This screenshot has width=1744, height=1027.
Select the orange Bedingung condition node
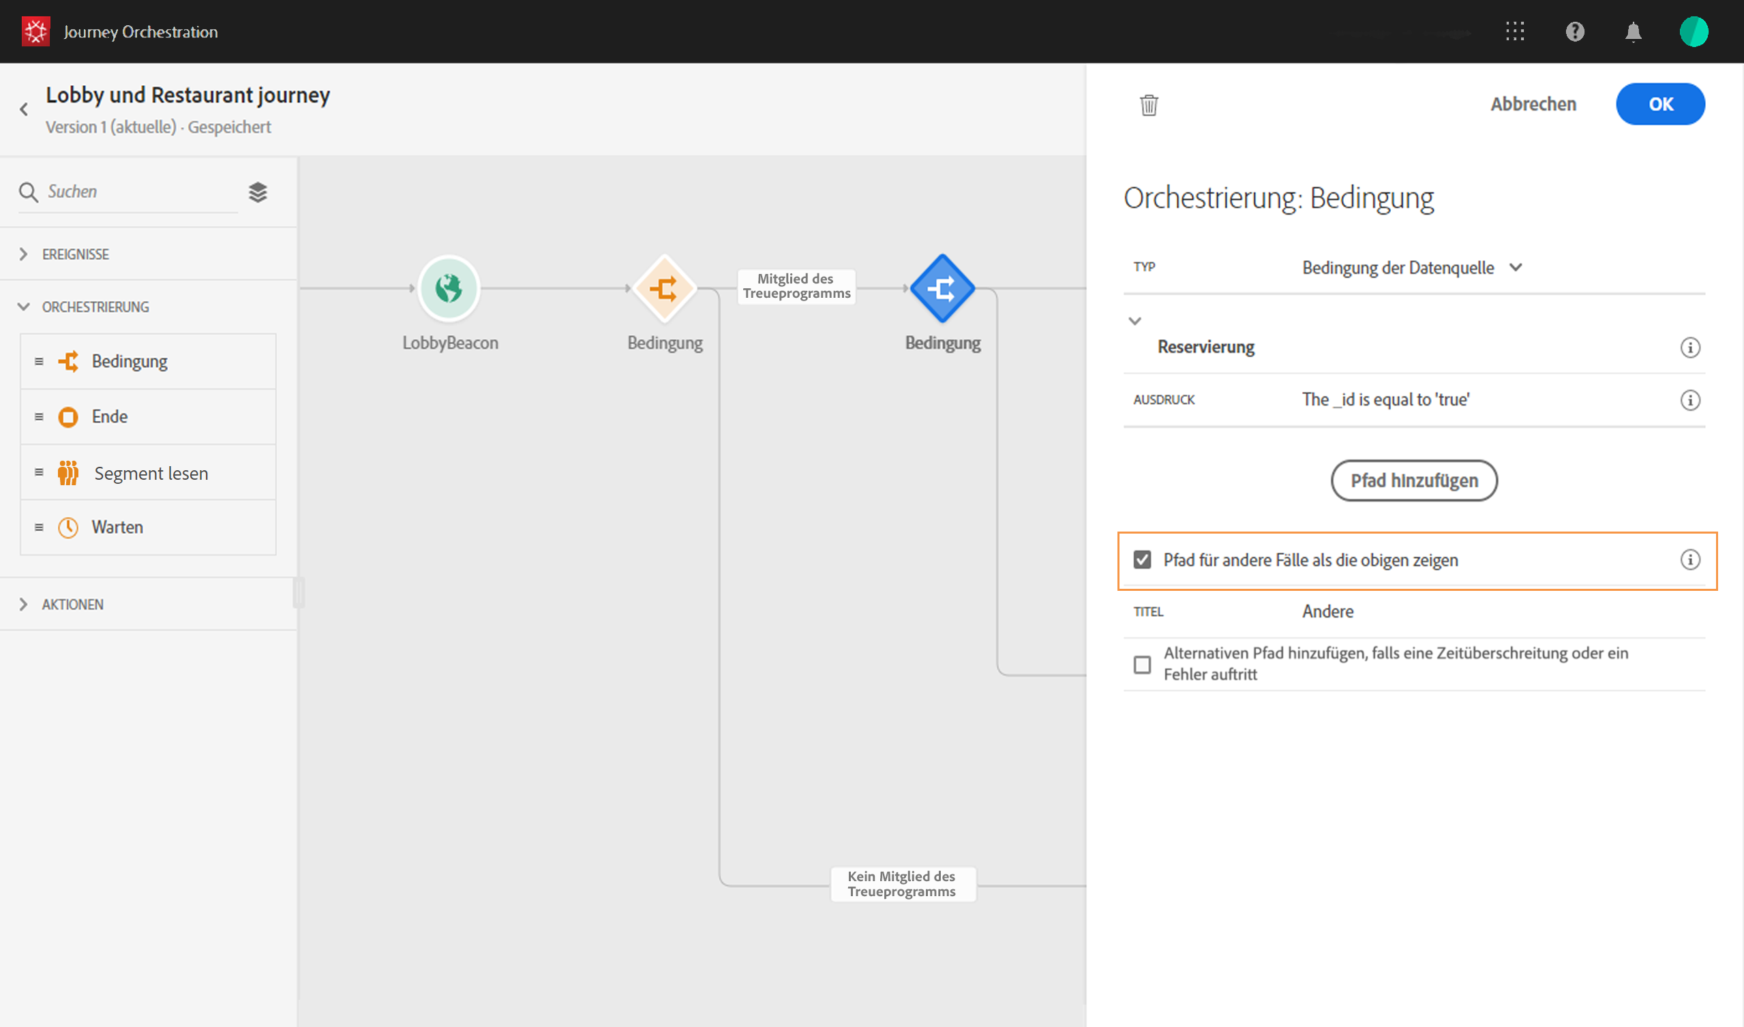coord(664,288)
